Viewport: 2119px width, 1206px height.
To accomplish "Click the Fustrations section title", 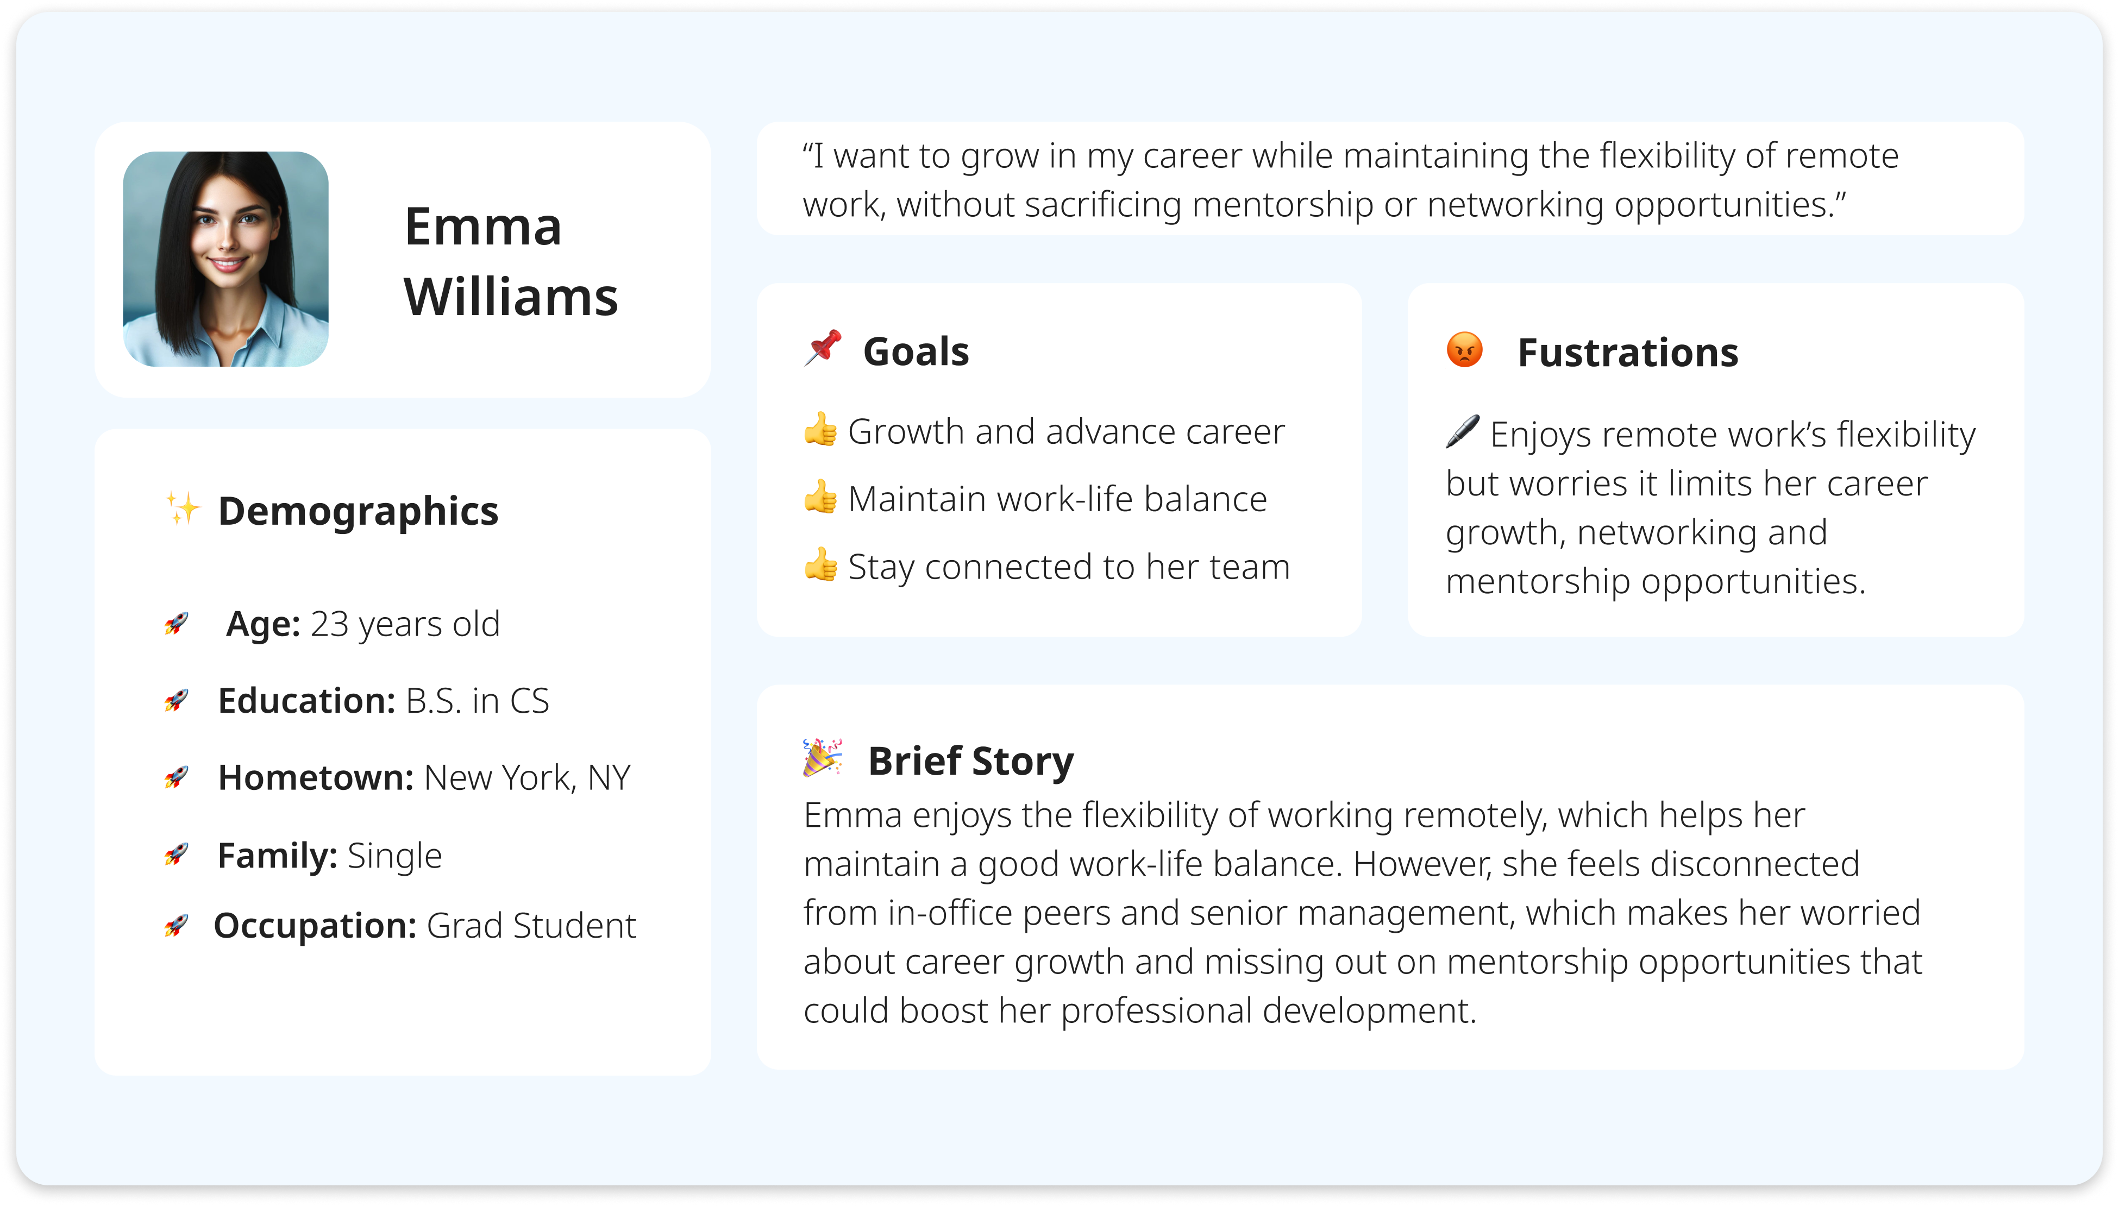I will [1627, 353].
